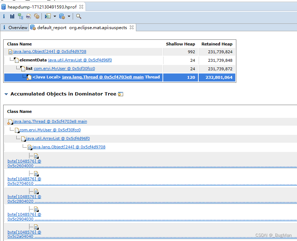Click the Retained Heap column header
Image resolution: width=297 pixels, height=241 pixels.
pos(217,44)
